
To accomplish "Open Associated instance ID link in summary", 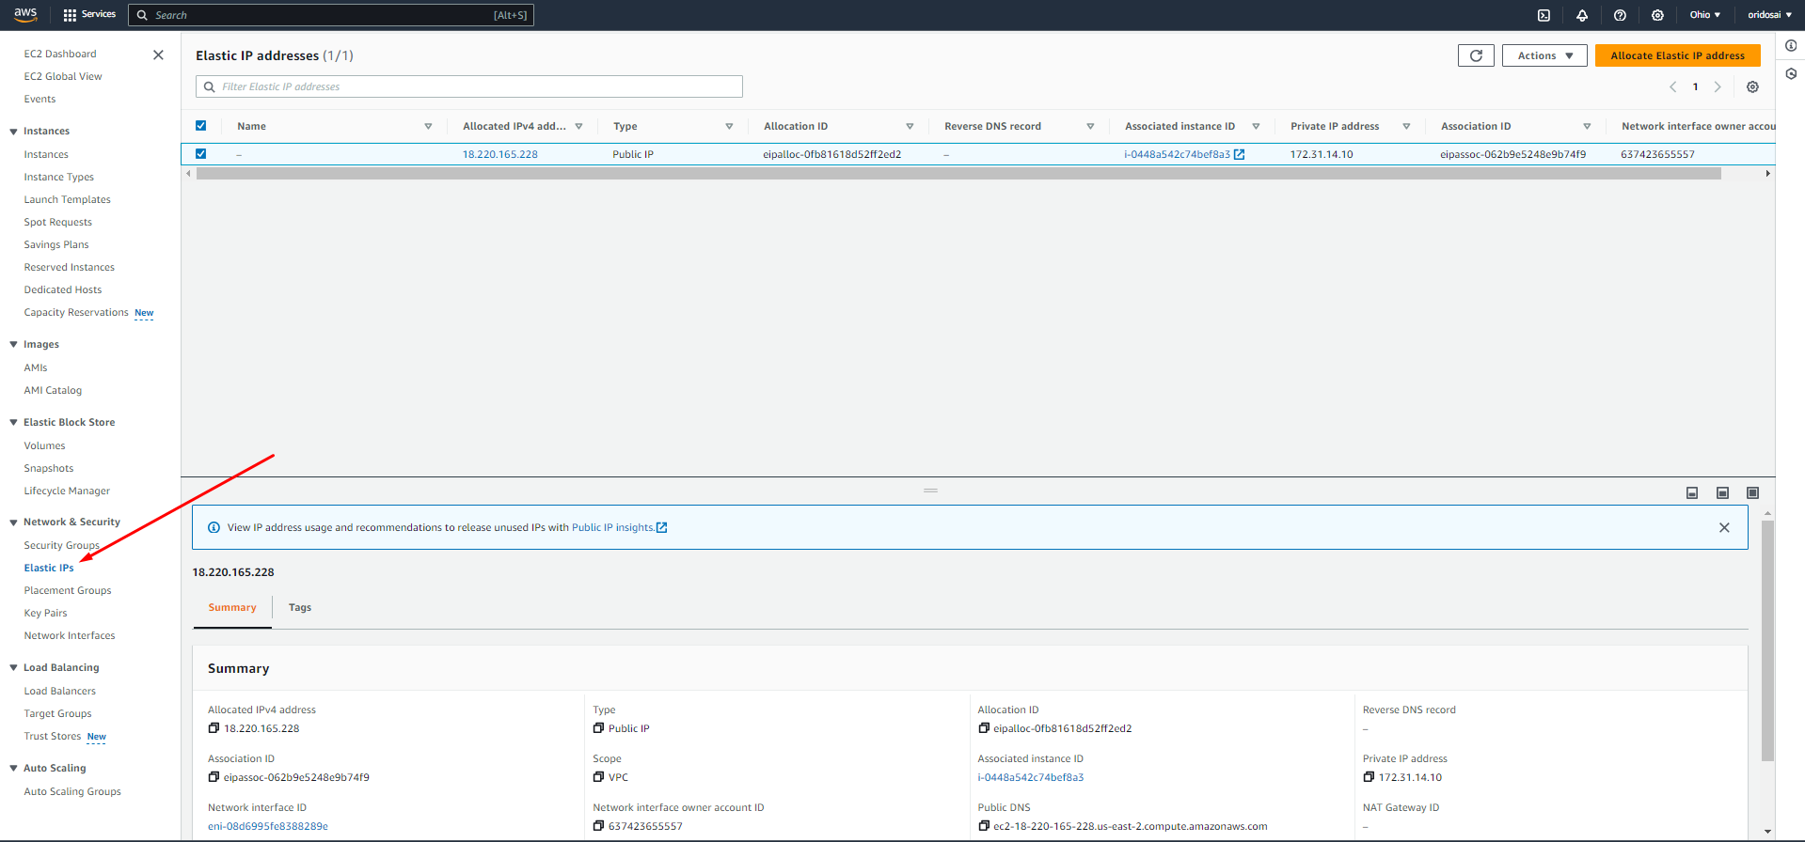I will [x=1031, y=777].
